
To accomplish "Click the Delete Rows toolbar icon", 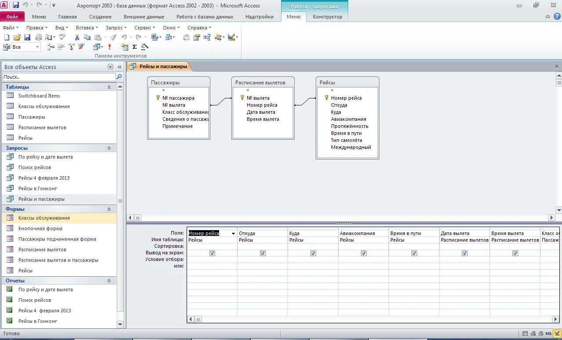I will click(x=61, y=47).
